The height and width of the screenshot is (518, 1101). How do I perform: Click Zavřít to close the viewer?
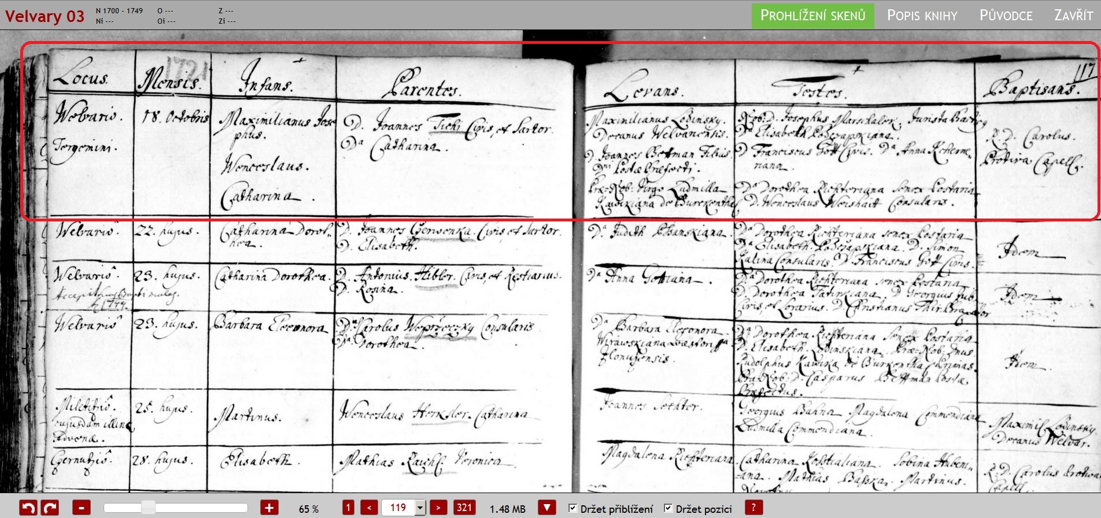click(x=1073, y=16)
